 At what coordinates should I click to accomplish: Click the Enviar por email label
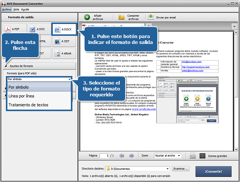click(166, 17)
